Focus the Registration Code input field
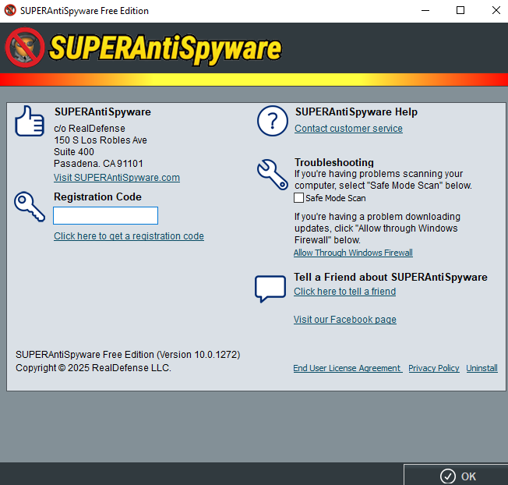The width and height of the screenshot is (508, 485). (106, 215)
